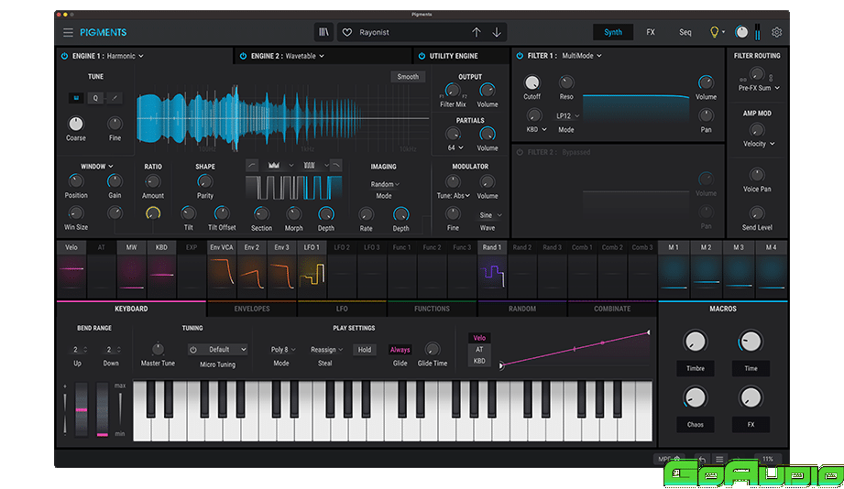This screenshot has width=844, height=489.
Task: Select the LFO 1 modulation source
Action: coord(312,247)
